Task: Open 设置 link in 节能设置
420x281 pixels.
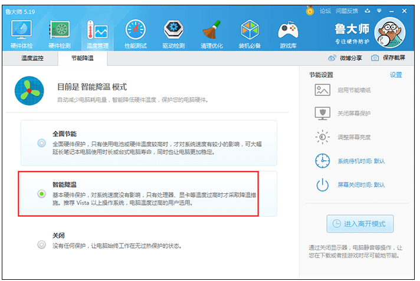Action: [396, 75]
